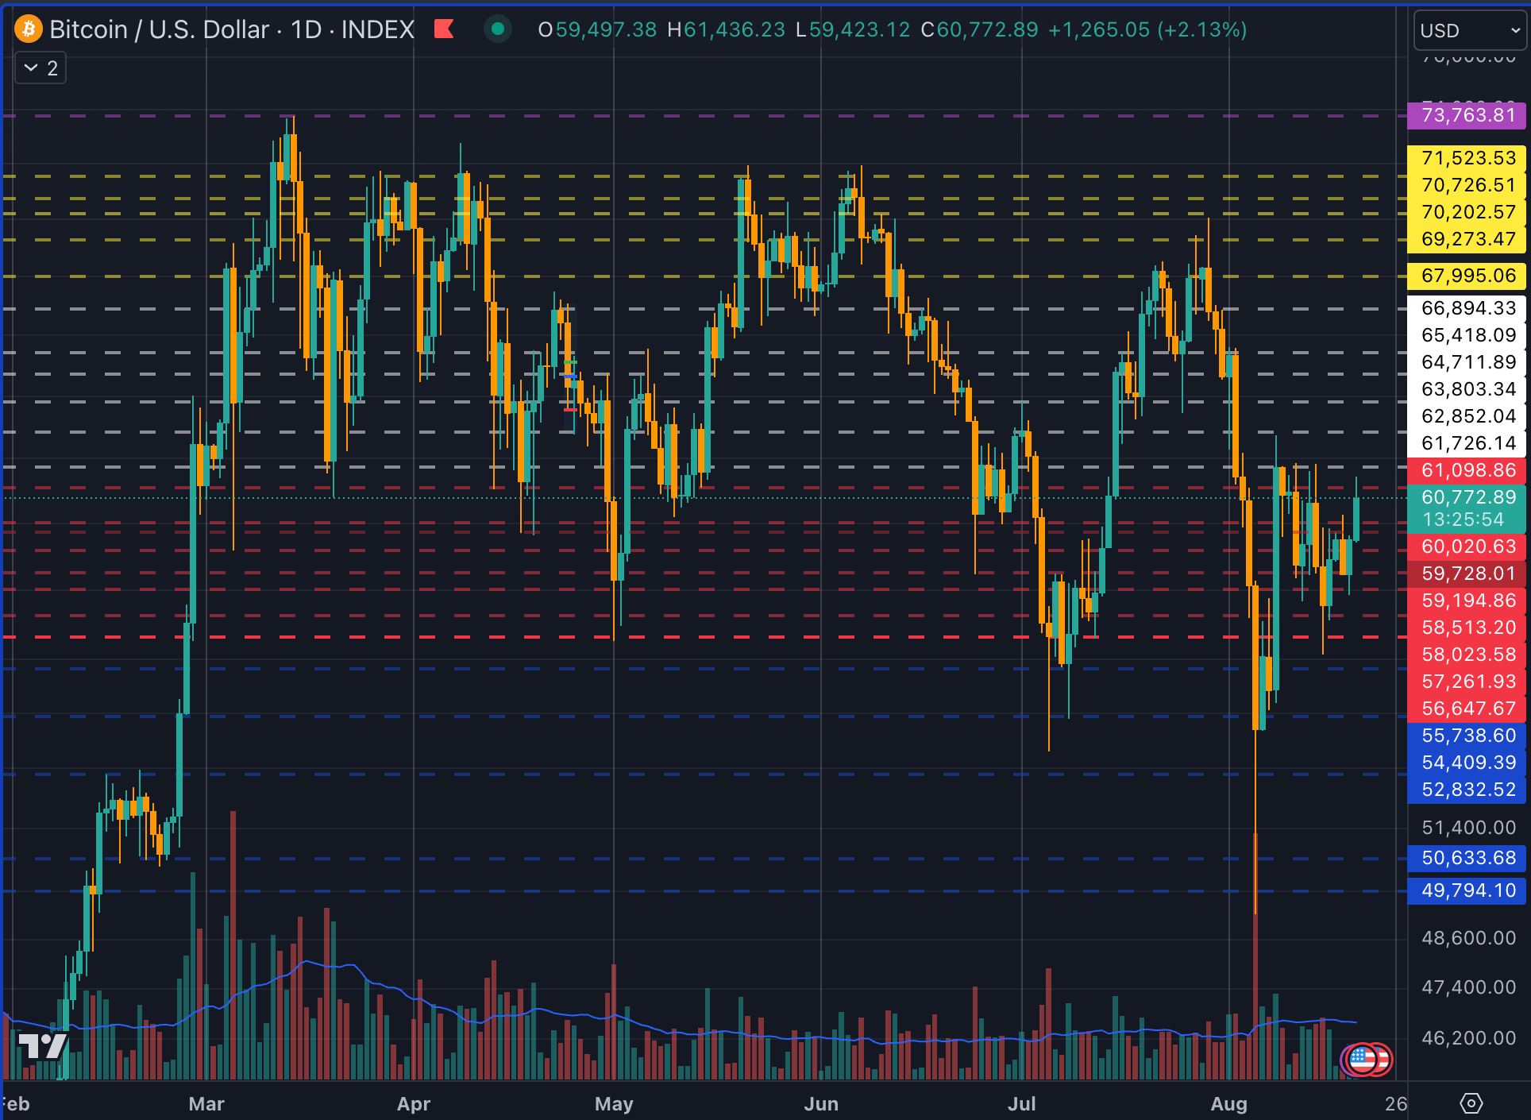Click the TradingView logo
Image resolution: width=1531 pixels, height=1120 pixels.
click(43, 1046)
